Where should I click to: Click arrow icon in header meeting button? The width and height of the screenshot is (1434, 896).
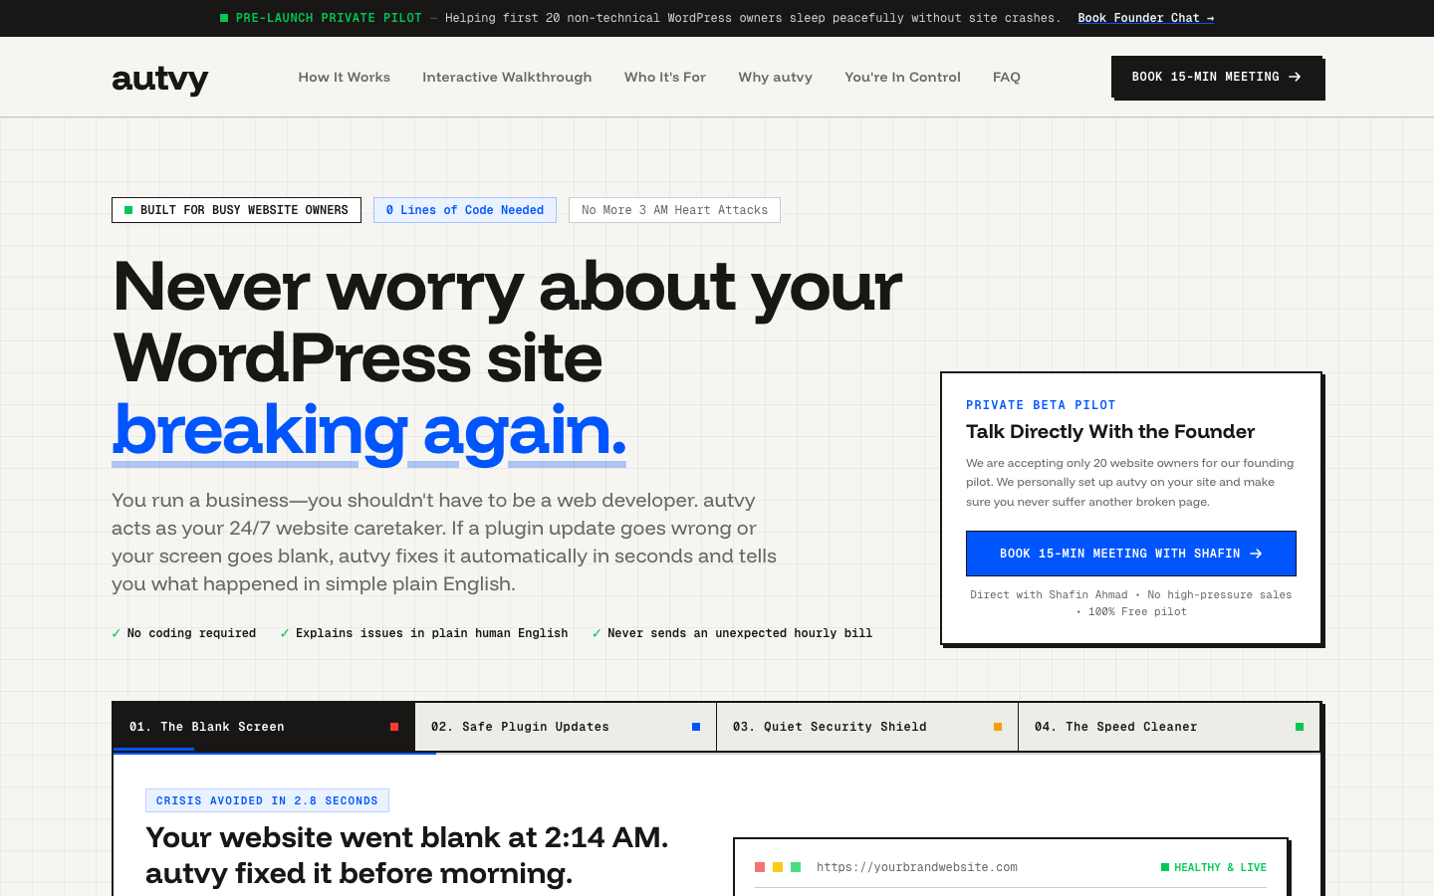1295,77
